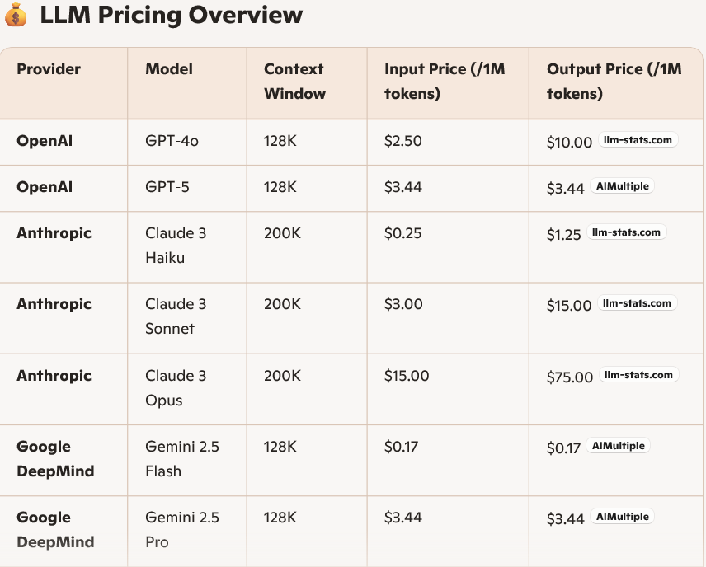Viewport: 706px width, 567px height.
Task: Select the Model column header
Action: 169,69
